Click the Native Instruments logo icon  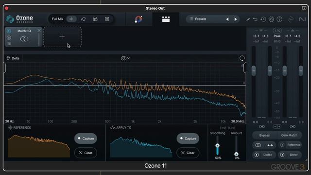tap(302, 19)
